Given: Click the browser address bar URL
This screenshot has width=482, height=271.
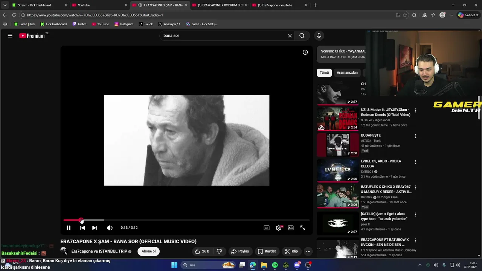Looking at the screenshot, I should point(95,15).
